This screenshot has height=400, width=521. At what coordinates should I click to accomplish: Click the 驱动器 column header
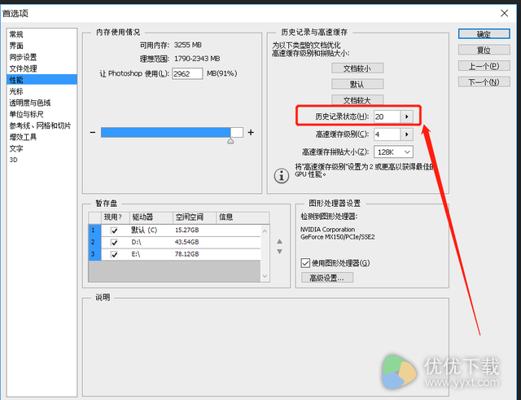click(151, 218)
